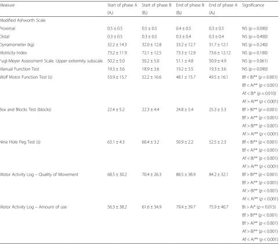279x244 pixels.
Task: Click the Amount of use value '75.9 ± 40.7'
Action: (219, 207)
